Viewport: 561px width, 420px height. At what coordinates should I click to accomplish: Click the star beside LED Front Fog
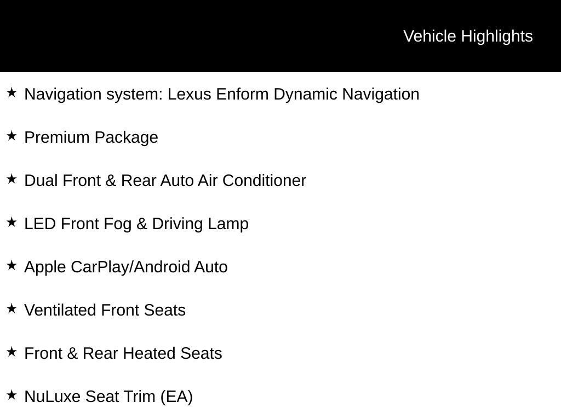(x=12, y=223)
